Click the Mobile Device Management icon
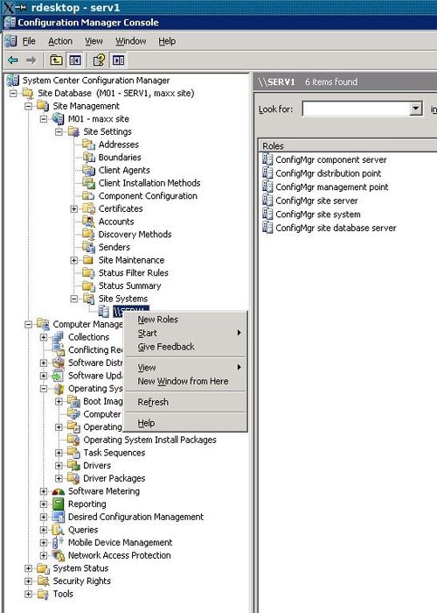Image resolution: width=437 pixels, height=613 pixels. (x=59, y=543)
